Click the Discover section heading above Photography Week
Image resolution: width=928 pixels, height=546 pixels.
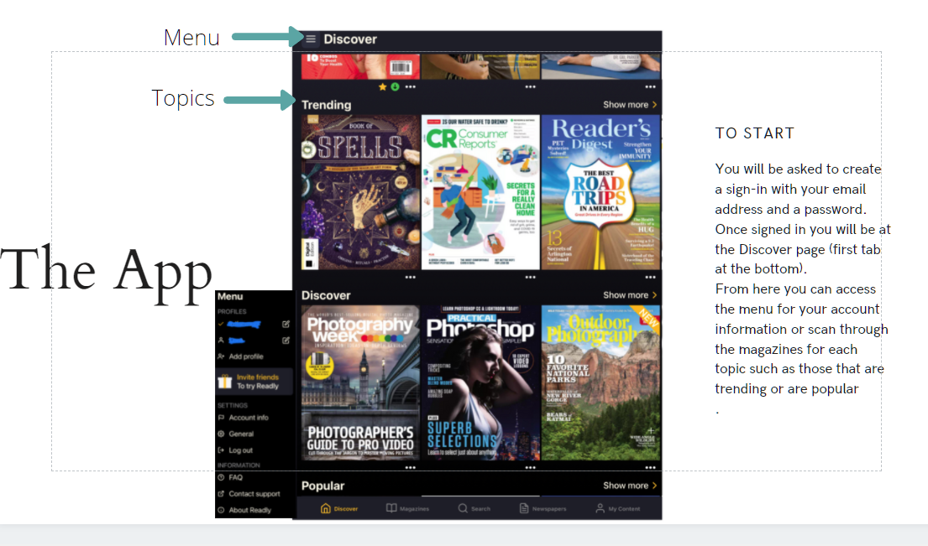326,295
